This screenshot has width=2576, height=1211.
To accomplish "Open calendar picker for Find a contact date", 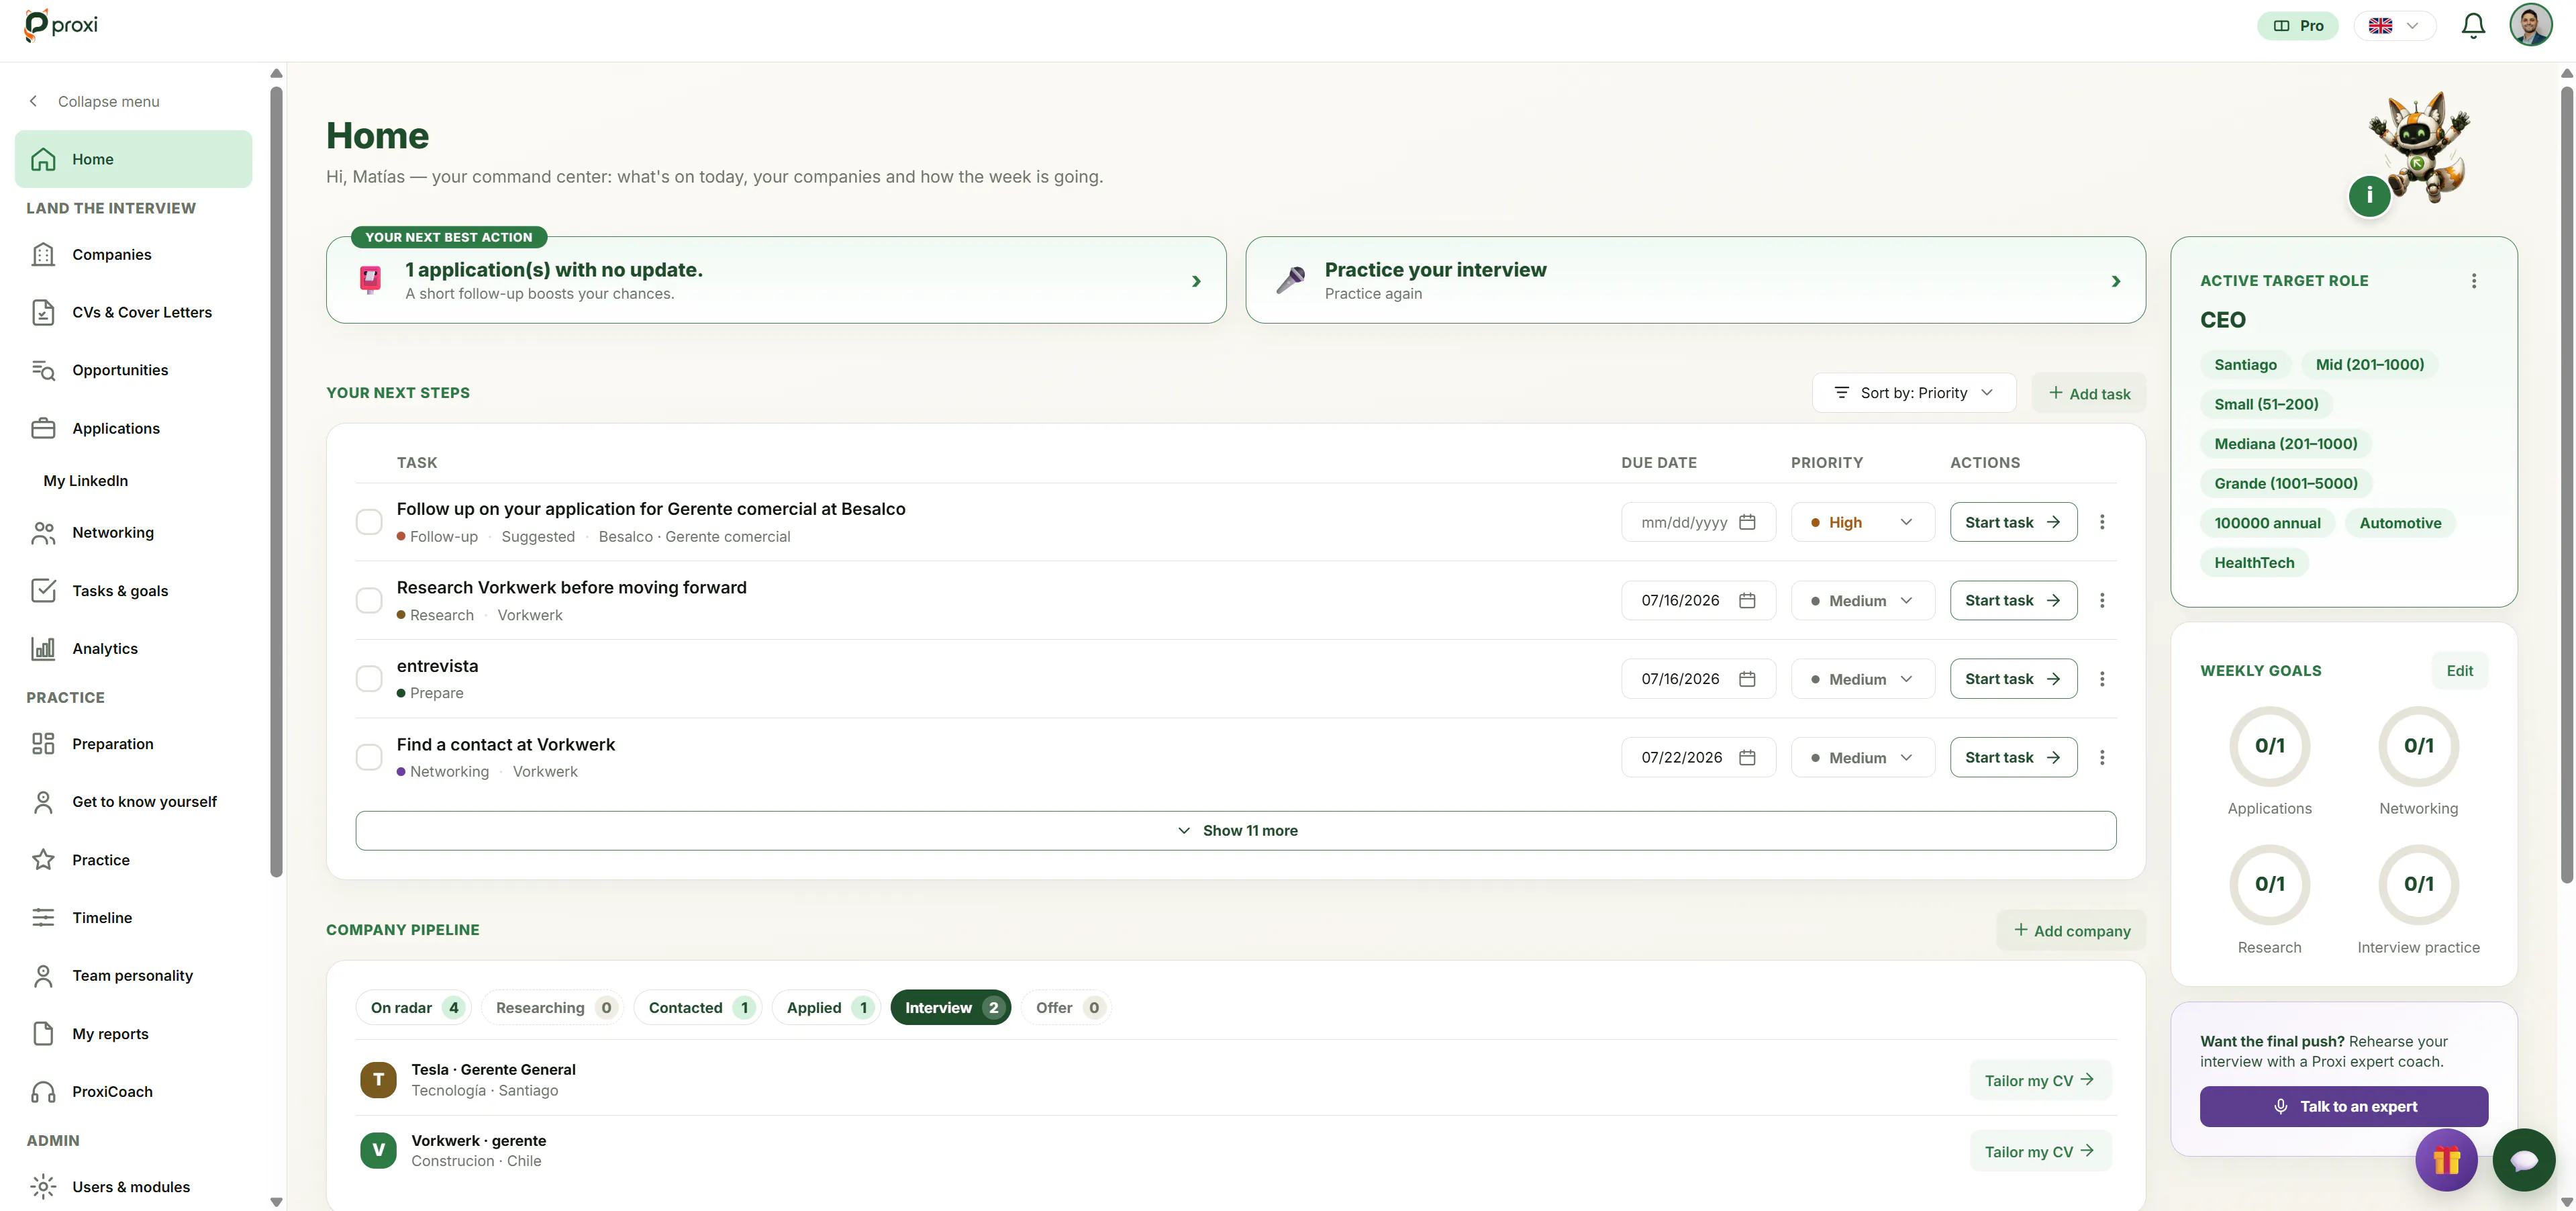I will [1747, 757].
